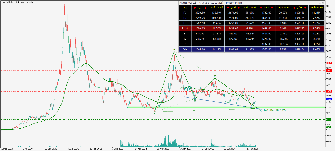Select the EMA row label in table
This screenshot has height=151, width=335.
click(185, 49)
